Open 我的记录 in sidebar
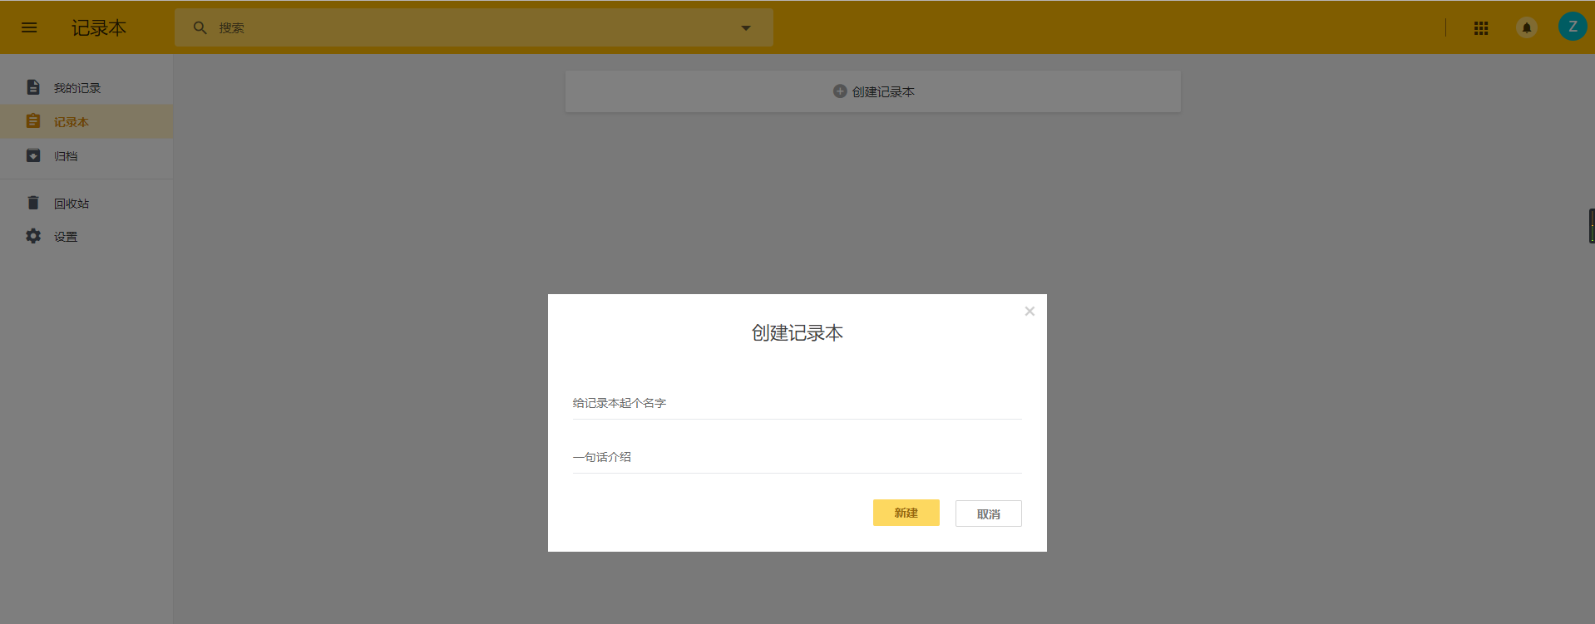The height and width of the screenshot is (624, 1595). pyautogui.click(x=77, y=88)
